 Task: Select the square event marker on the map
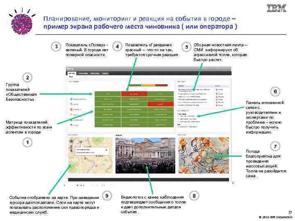click(x=81, y=142)
